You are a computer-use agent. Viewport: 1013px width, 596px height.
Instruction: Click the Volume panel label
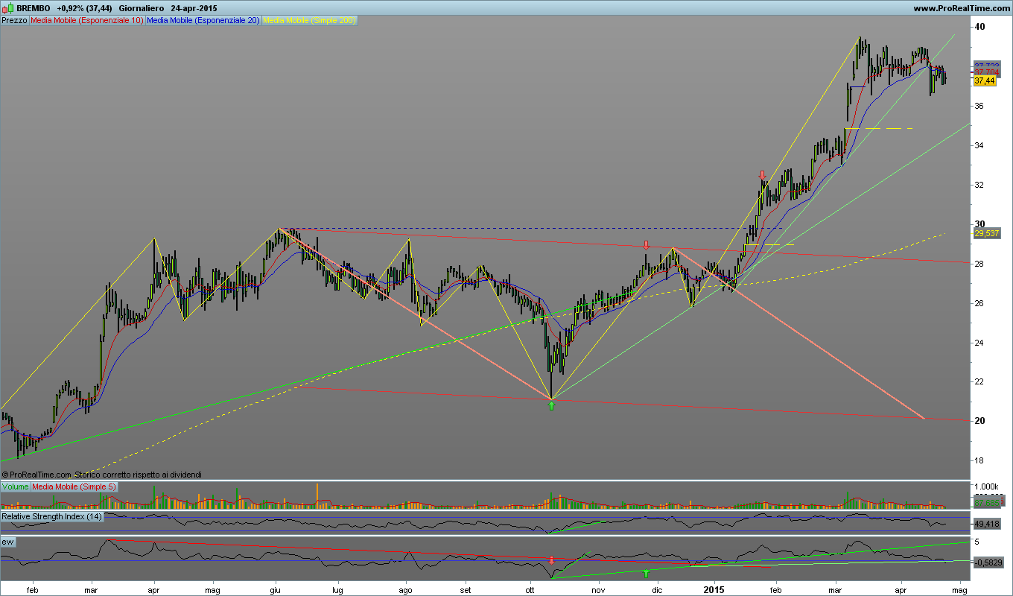(x=15, y=486)
